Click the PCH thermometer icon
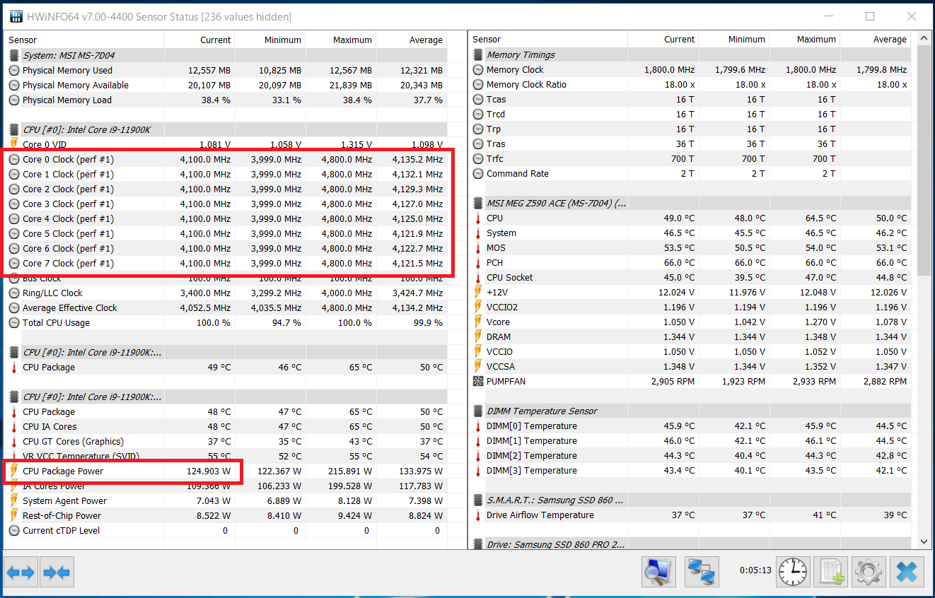 pyautogui.click(x=478, y=263)
